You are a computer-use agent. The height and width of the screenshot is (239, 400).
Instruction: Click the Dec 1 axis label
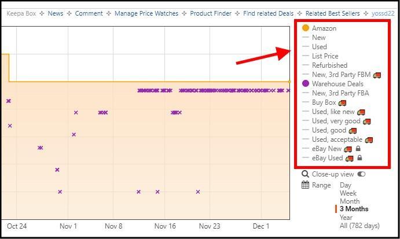261,226
